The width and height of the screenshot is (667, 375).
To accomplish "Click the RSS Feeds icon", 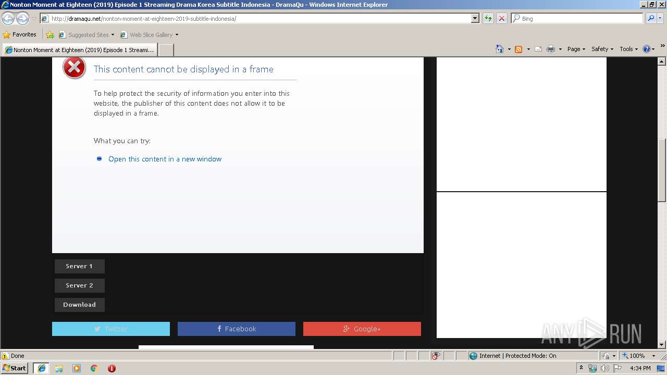I will tap(518, 49).
